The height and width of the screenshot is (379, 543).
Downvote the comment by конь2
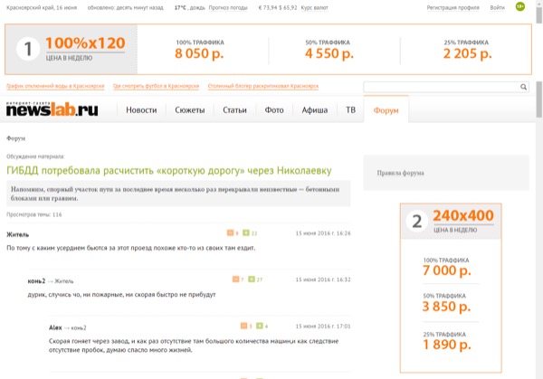click(235, 280)
